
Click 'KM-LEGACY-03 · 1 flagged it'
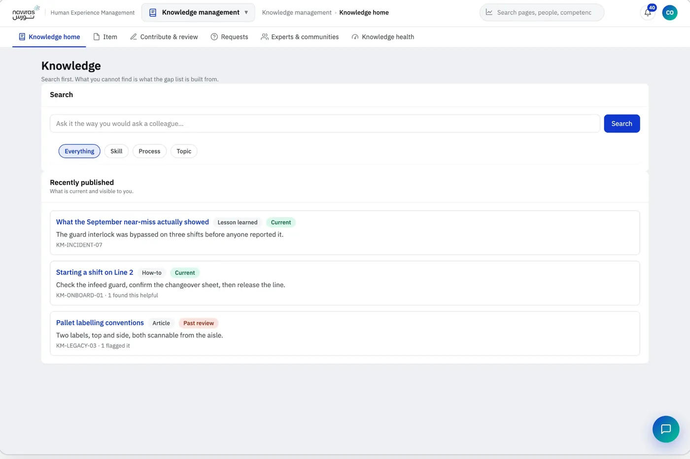[x=93, y=346]
